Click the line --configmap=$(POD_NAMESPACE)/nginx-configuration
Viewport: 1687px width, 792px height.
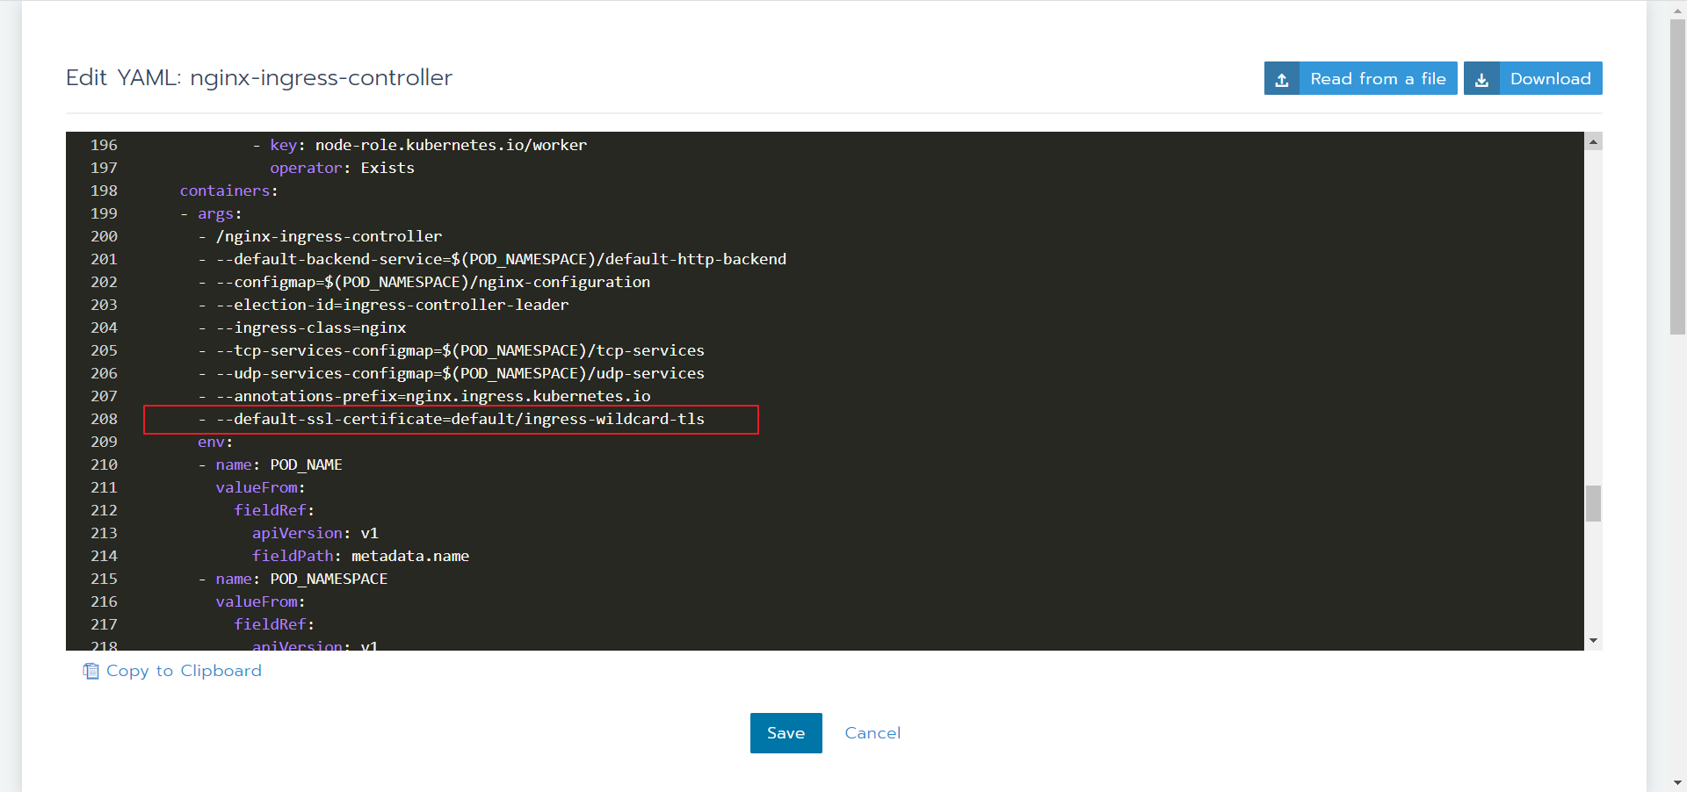433,282
